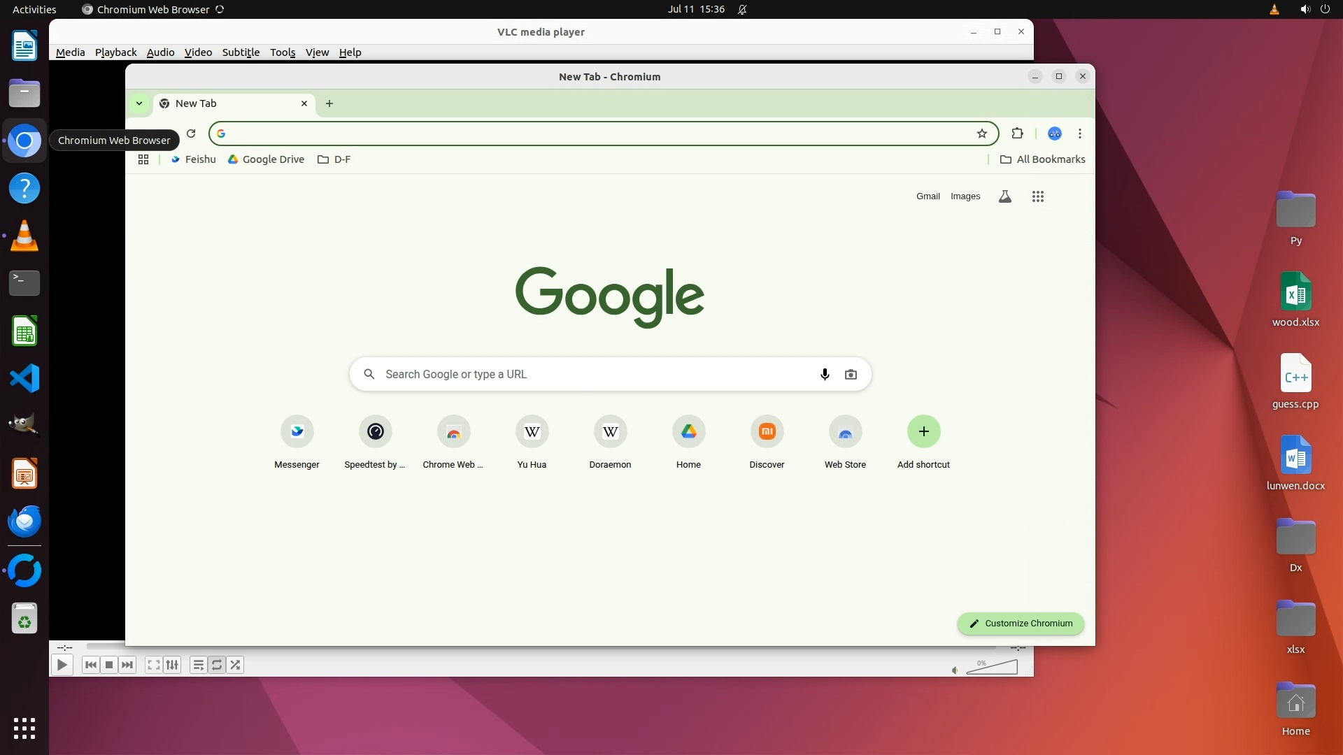Open the VLC Subtitle menu
The image size is (1343, 755).
click(241, 52)
